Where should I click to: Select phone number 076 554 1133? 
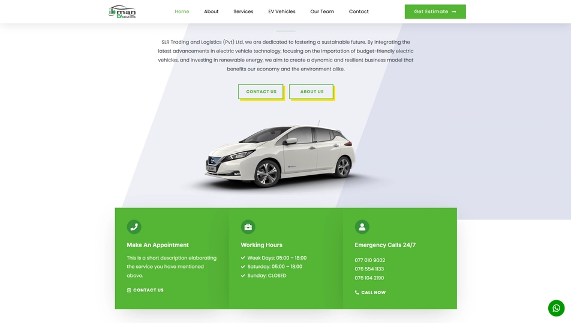pyautogui.click(x=369, y=269)
